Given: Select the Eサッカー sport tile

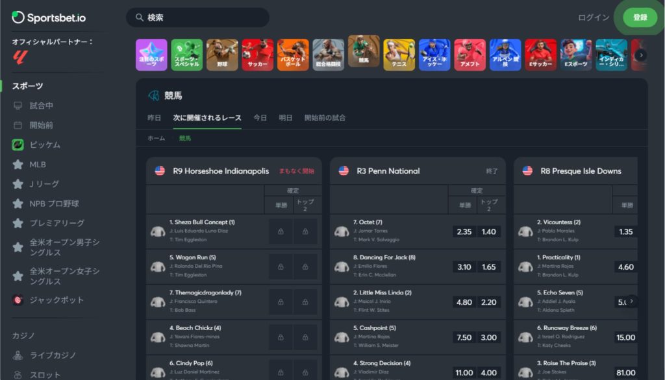Looking at the screenshot, I should click(541, 54).
